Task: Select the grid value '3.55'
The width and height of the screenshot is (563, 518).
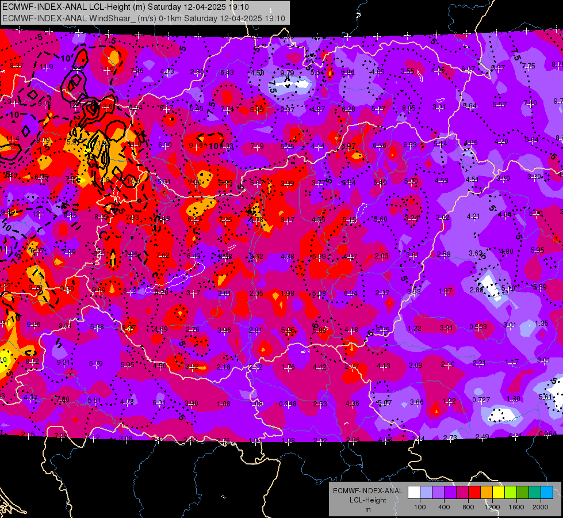Action: click(x=408, y=71)
